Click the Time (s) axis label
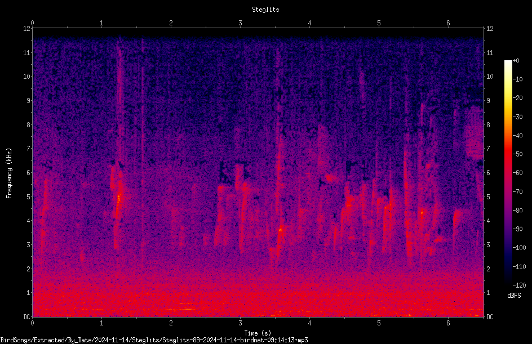 tap(258, 333)
